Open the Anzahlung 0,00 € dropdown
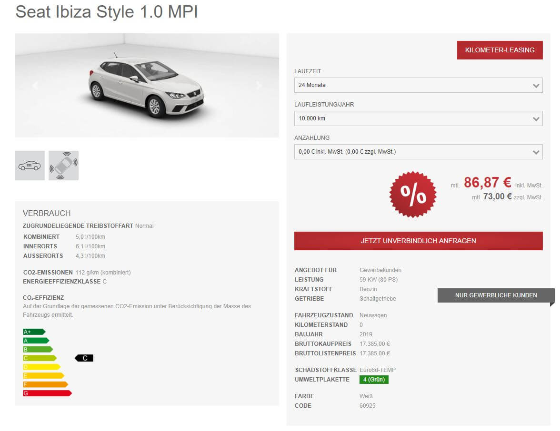Viewport: 560px width, 431px height. click(x=418, y=152)
